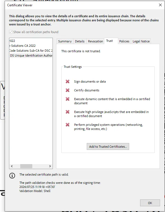165x212 pixels.
Task: Click 'Validation Model: Shell' text
Action: 35,191
